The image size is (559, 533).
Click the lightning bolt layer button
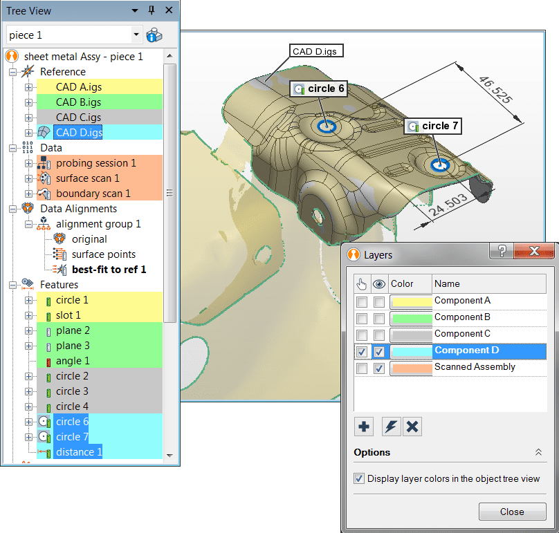392,427
